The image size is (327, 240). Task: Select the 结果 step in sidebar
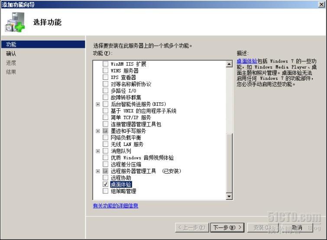click(x=11, y=72)
